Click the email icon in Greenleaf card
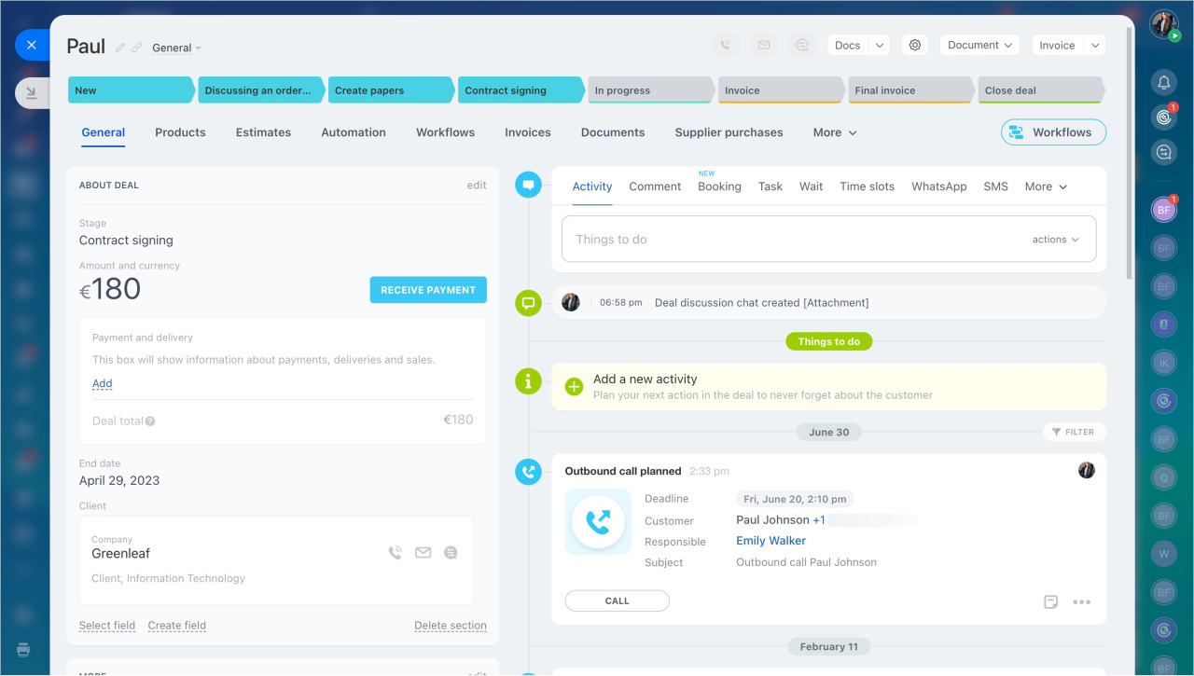This screenshot has width=1194, height=676. click(423, 553)
